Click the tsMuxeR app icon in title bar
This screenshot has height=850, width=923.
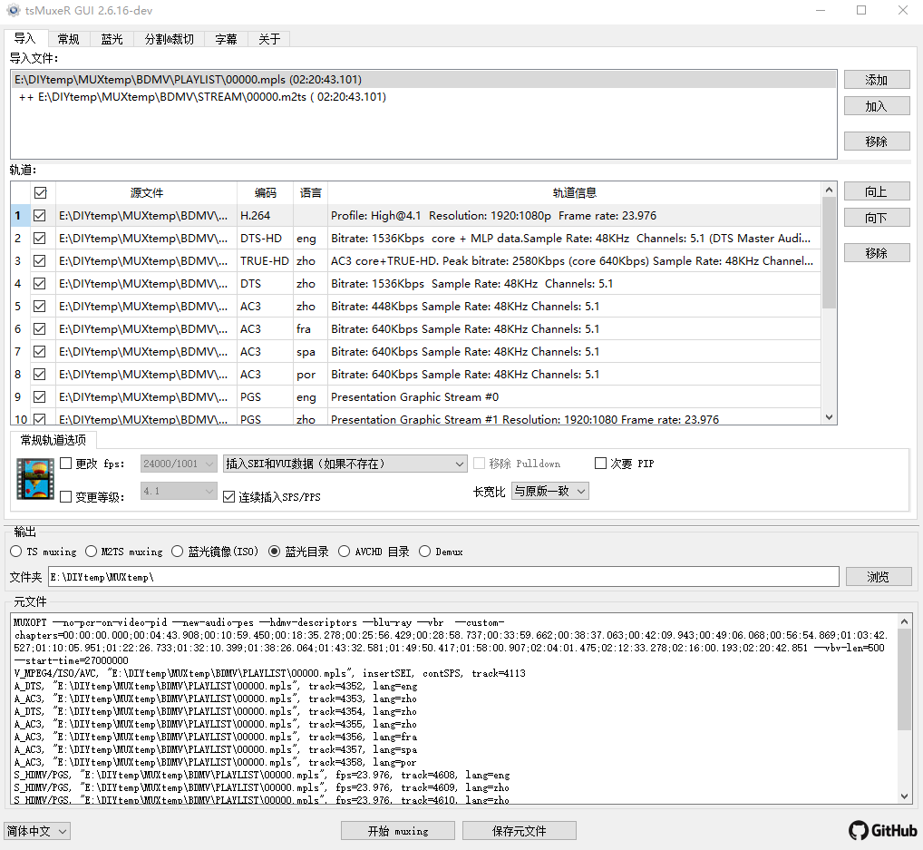13,11
